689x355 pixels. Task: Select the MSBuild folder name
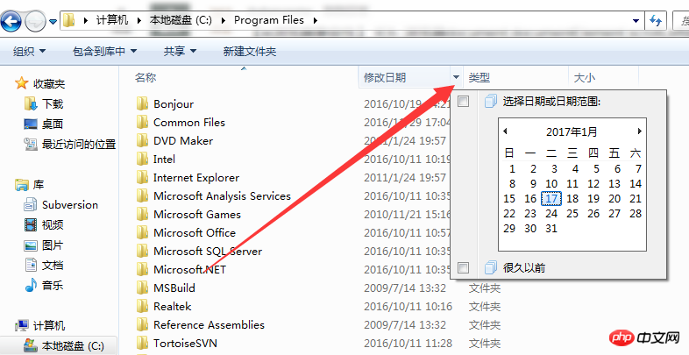tap(174, 288)
